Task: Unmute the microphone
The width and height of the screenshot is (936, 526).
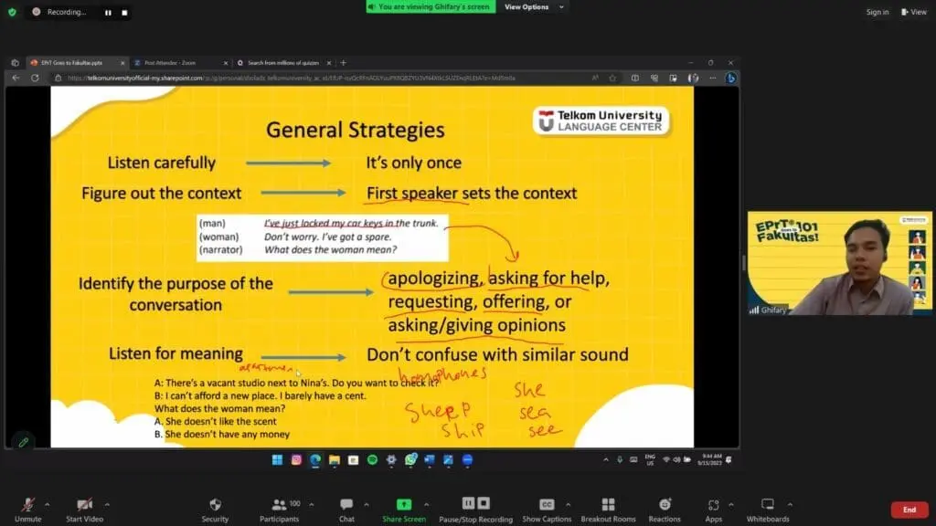Action: tap(27, 505)
